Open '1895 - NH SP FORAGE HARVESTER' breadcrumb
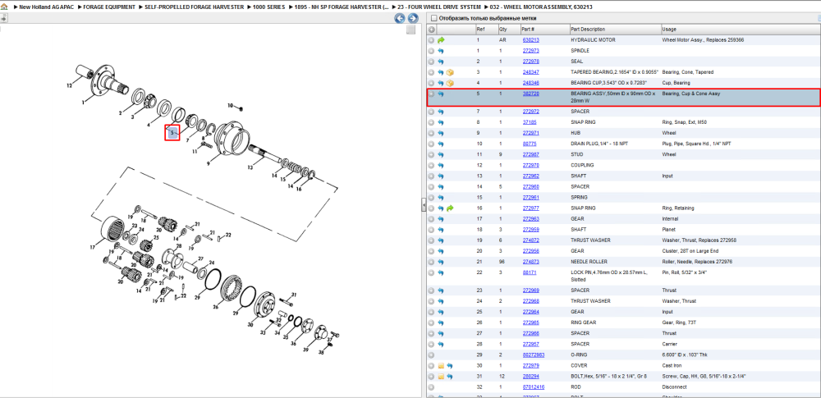The image size is (821, 398). [342, 7]
